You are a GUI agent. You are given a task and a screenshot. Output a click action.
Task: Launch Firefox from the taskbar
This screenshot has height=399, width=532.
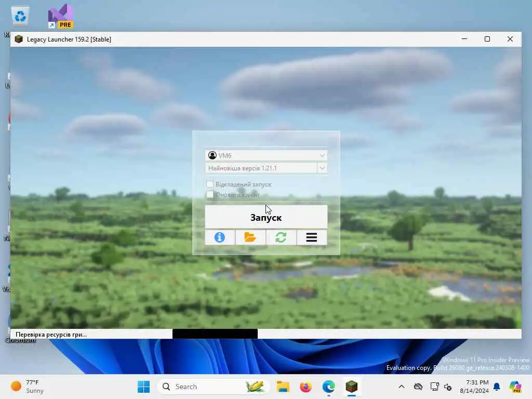click(305, 387)
